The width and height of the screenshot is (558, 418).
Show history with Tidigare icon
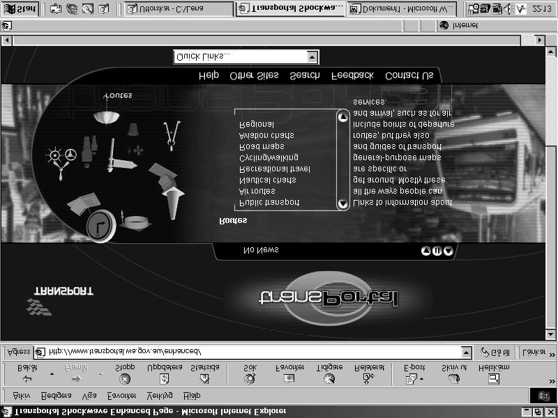[x=329, y=379]
